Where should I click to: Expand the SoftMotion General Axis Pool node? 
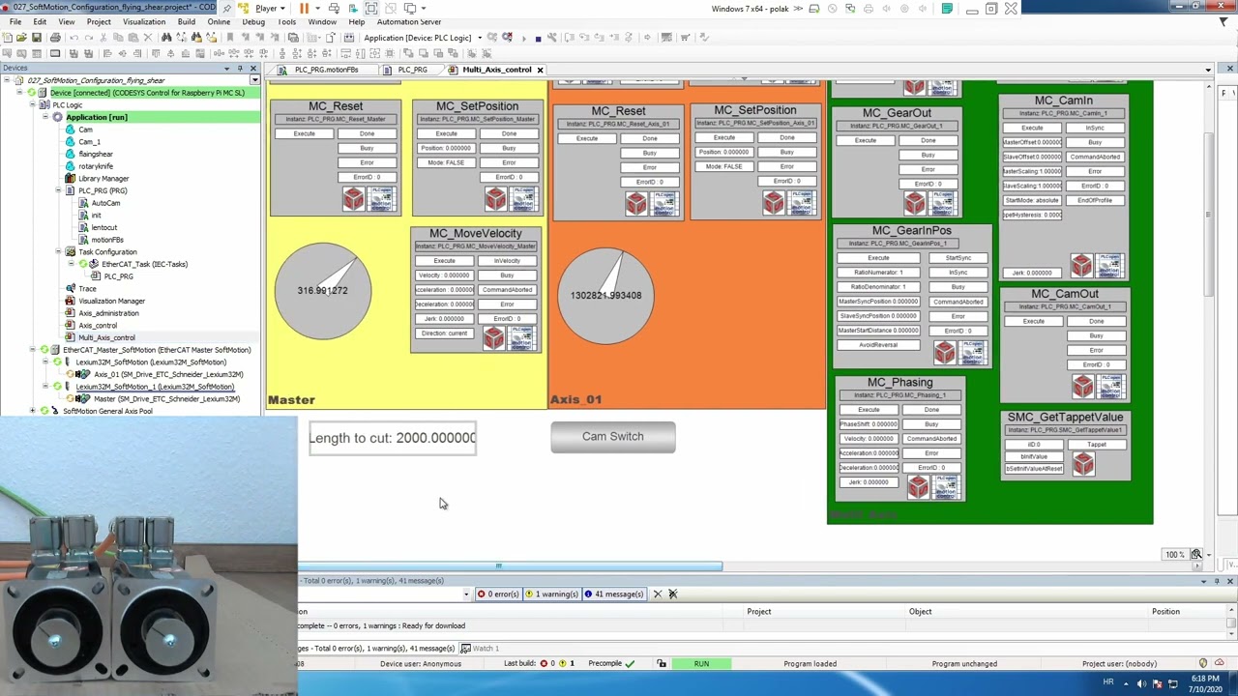click(x=32, y=411)
